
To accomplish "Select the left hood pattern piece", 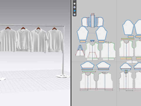I will (85, 22).
